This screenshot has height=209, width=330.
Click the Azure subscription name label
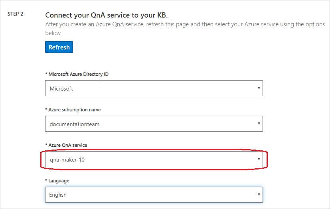point(73,110)
